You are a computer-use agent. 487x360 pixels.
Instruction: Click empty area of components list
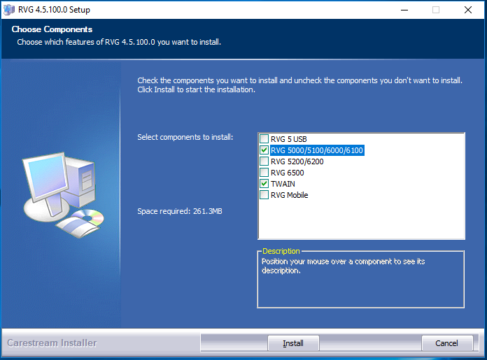click(360, 220)
